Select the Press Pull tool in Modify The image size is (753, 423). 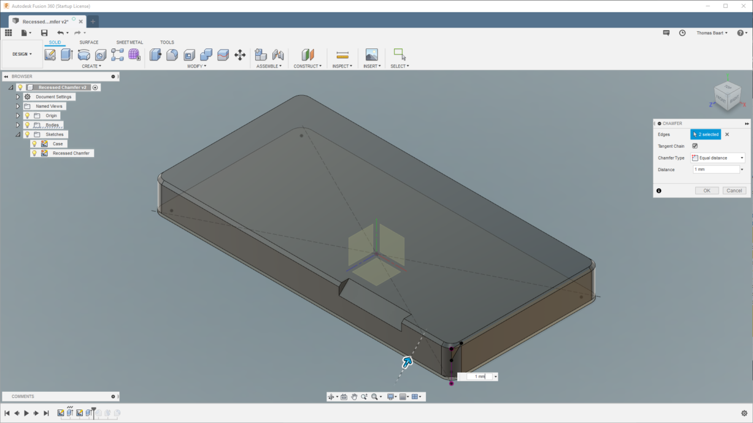point(154,55)
